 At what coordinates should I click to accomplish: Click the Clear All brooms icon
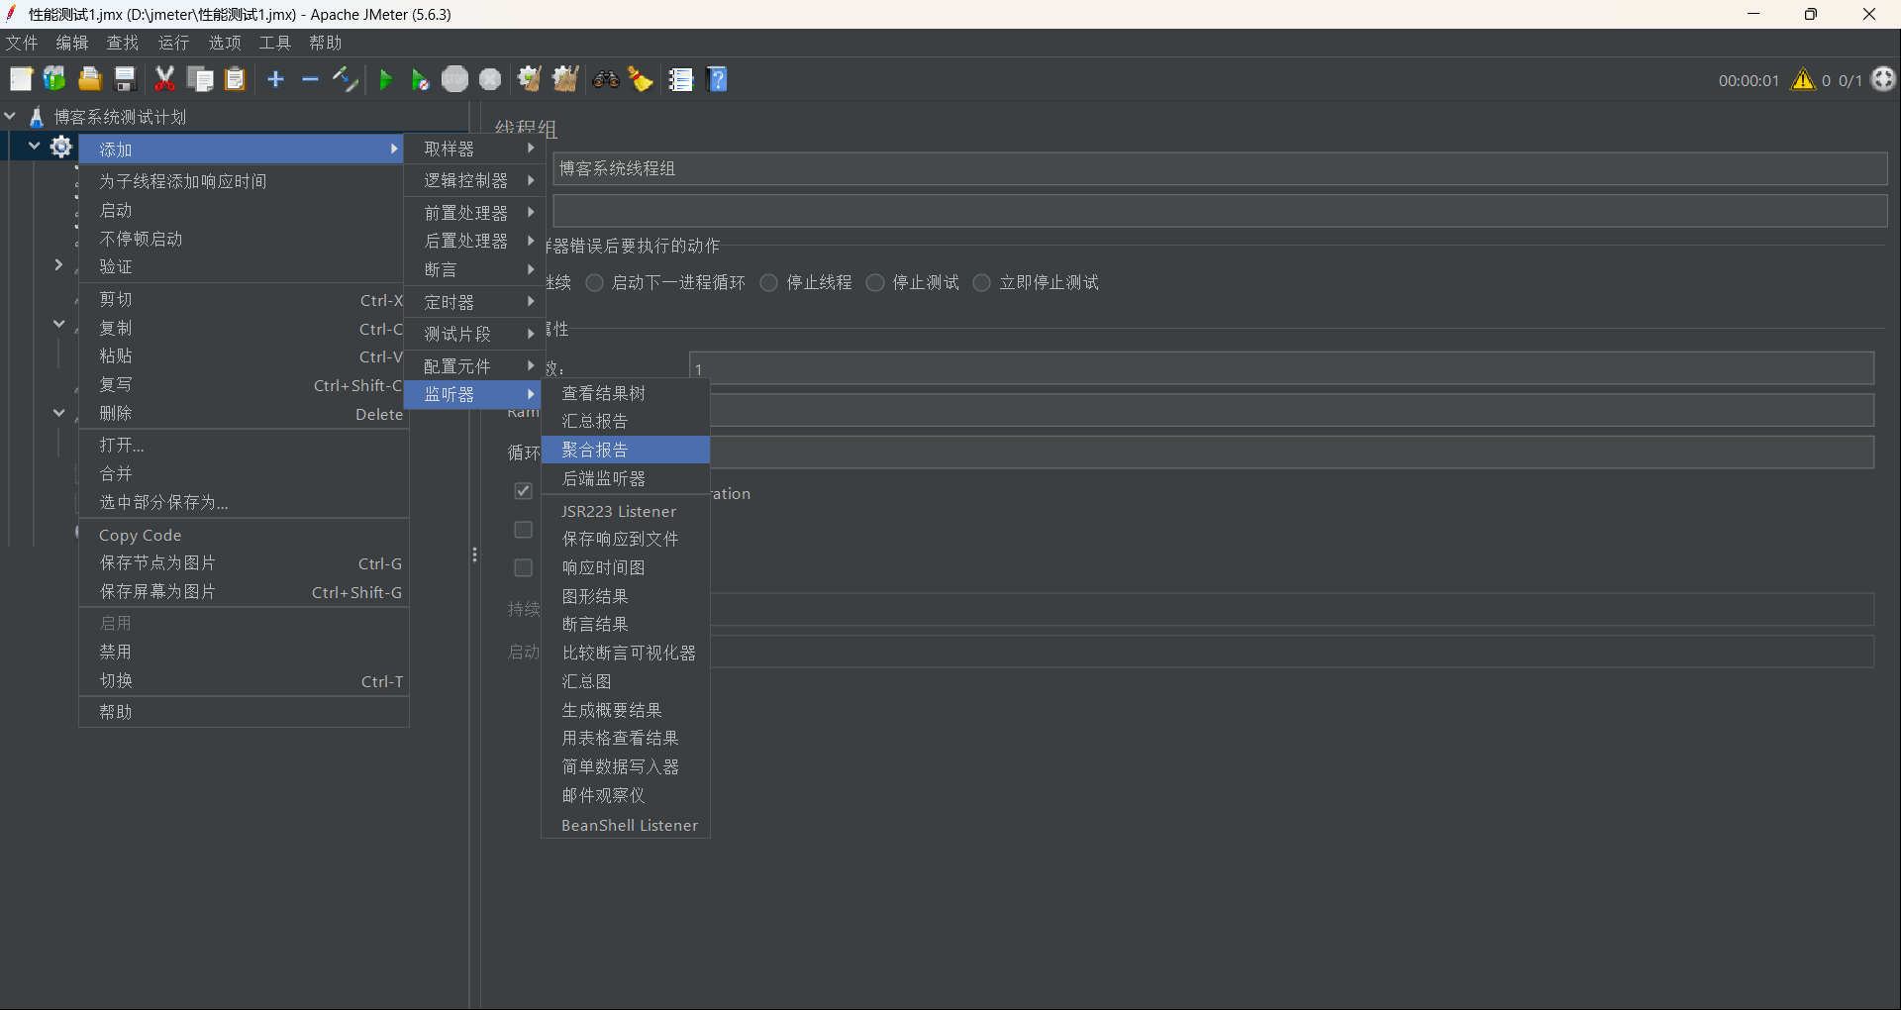pyautogui.click(x=565, y=79)
